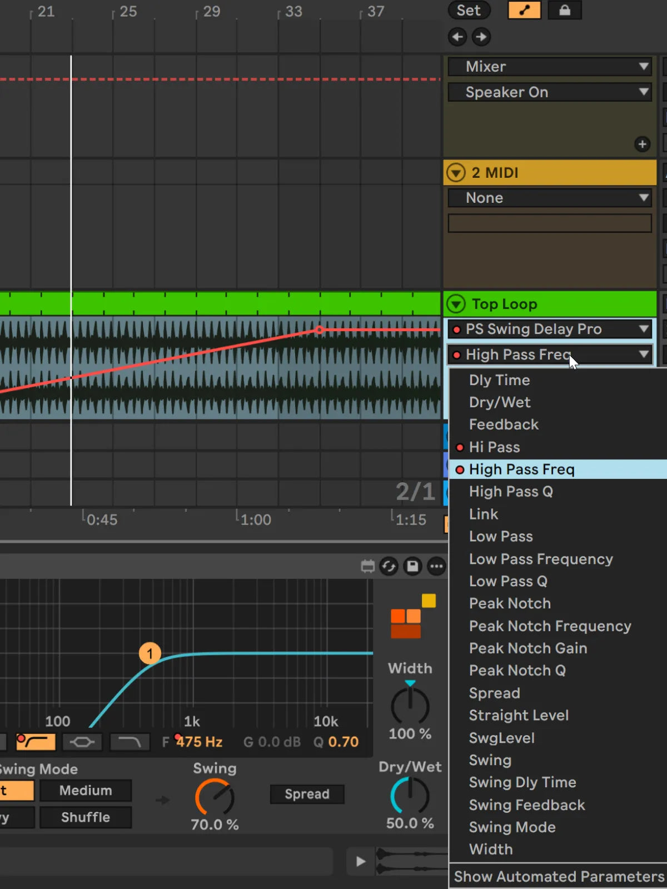Collapse the Top Loop track
The height and width of the screenshot is (889, 667).
(x=456, y=304)
